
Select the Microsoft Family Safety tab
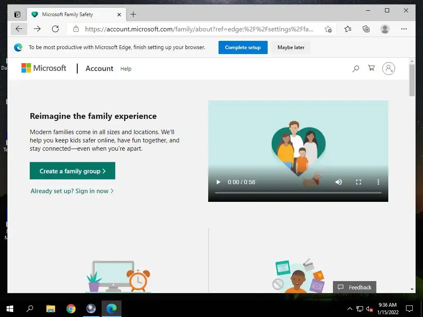[76, 14]
